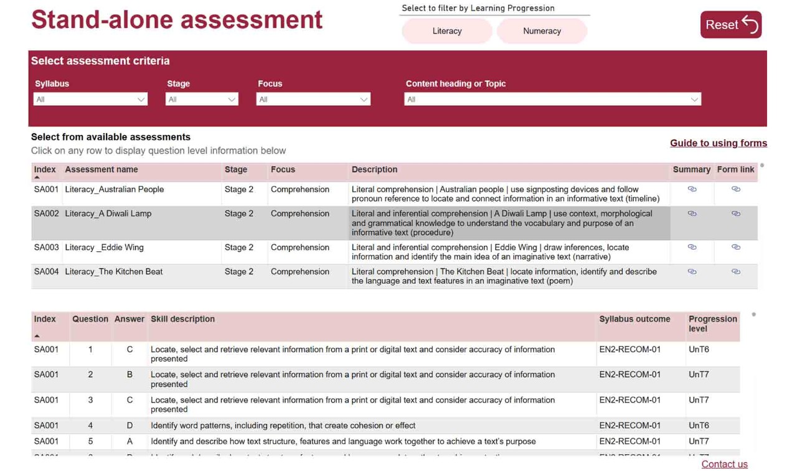Screen dimensions: 797x471
Task: Select the Literacy_The Kitchen Beat row
Action: pos(394,276)
